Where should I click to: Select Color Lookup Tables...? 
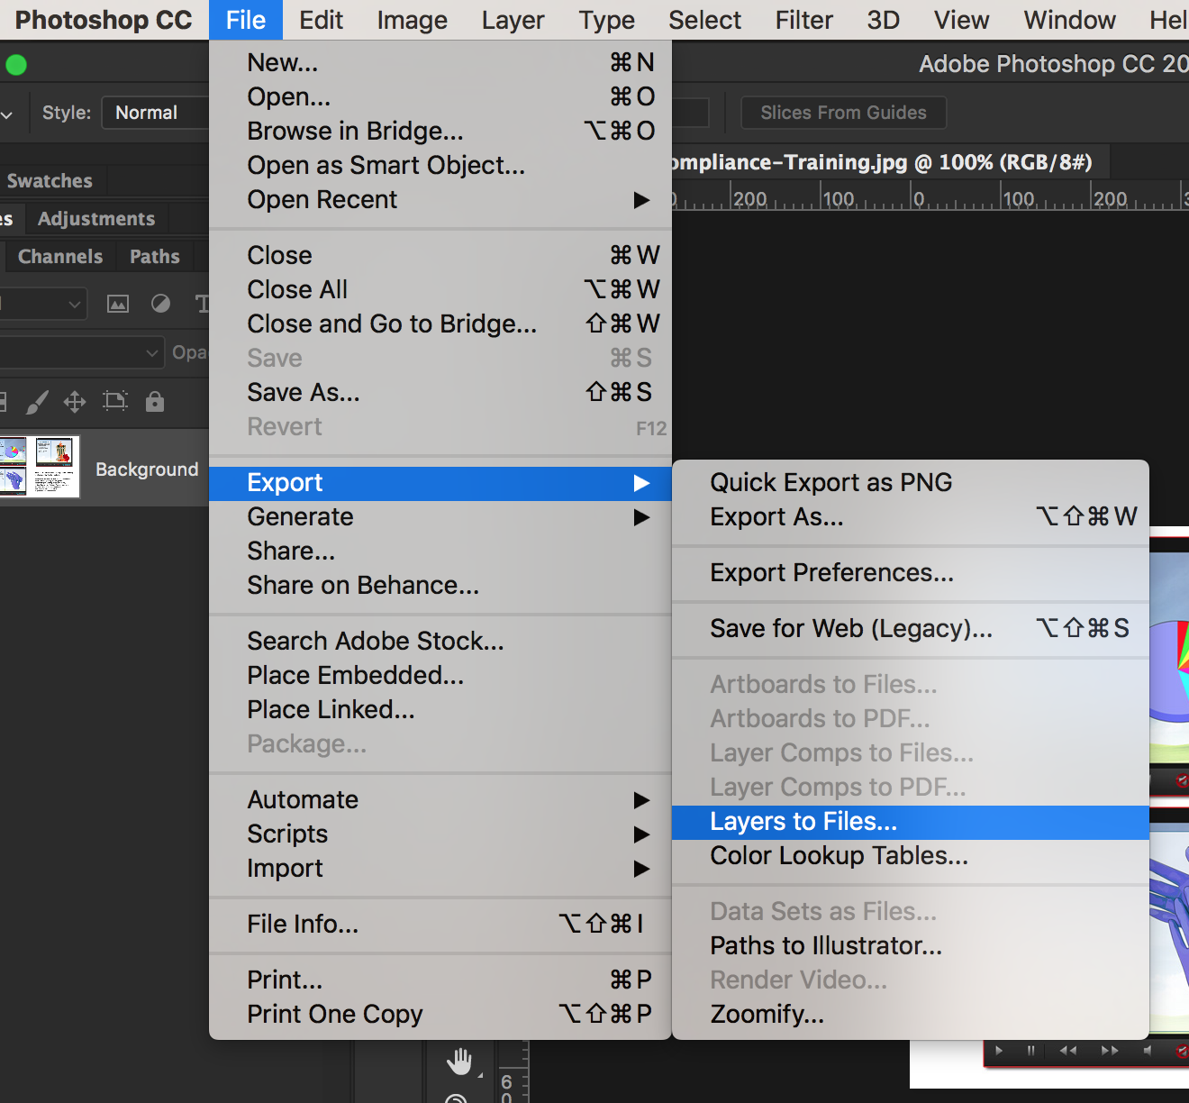911,856
